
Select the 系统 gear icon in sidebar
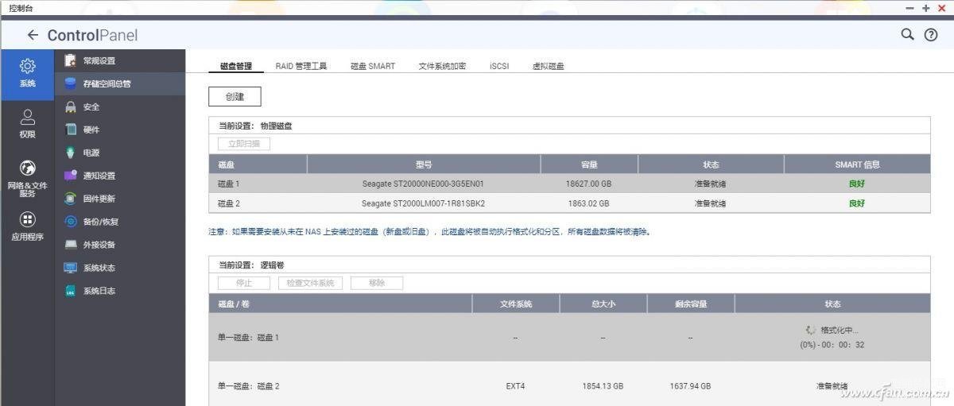point(27,66)
